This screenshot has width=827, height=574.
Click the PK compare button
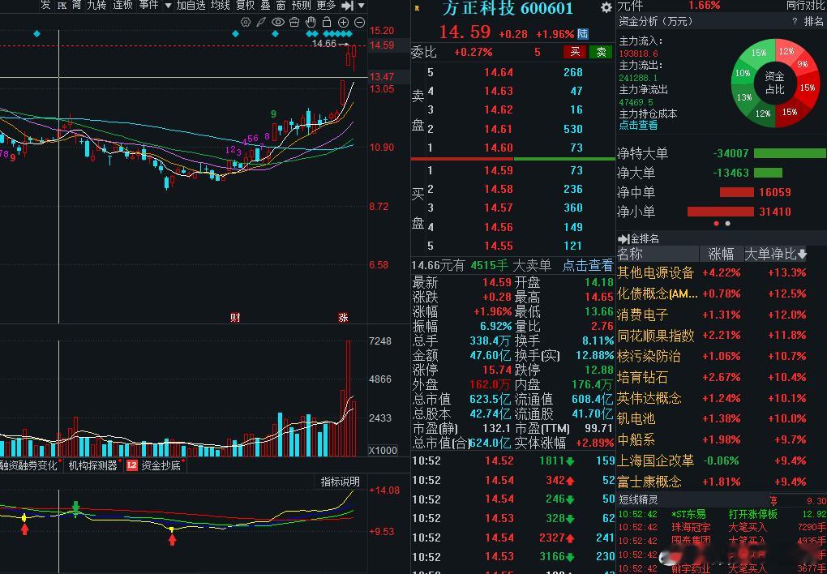click(62, 6)
